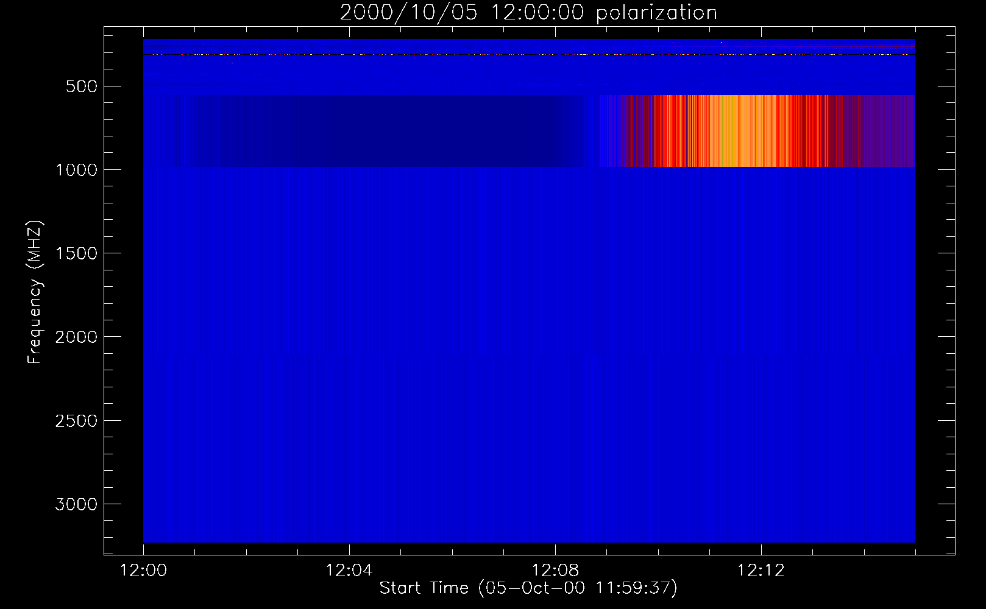Click the 12:04 time tick label
The image size is (986, 609).
coord(349,571)
